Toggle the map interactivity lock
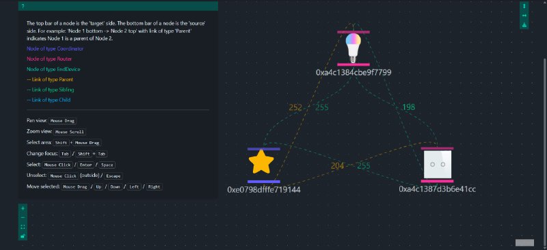This screenshot has height=250, width=547. point(23,236)
